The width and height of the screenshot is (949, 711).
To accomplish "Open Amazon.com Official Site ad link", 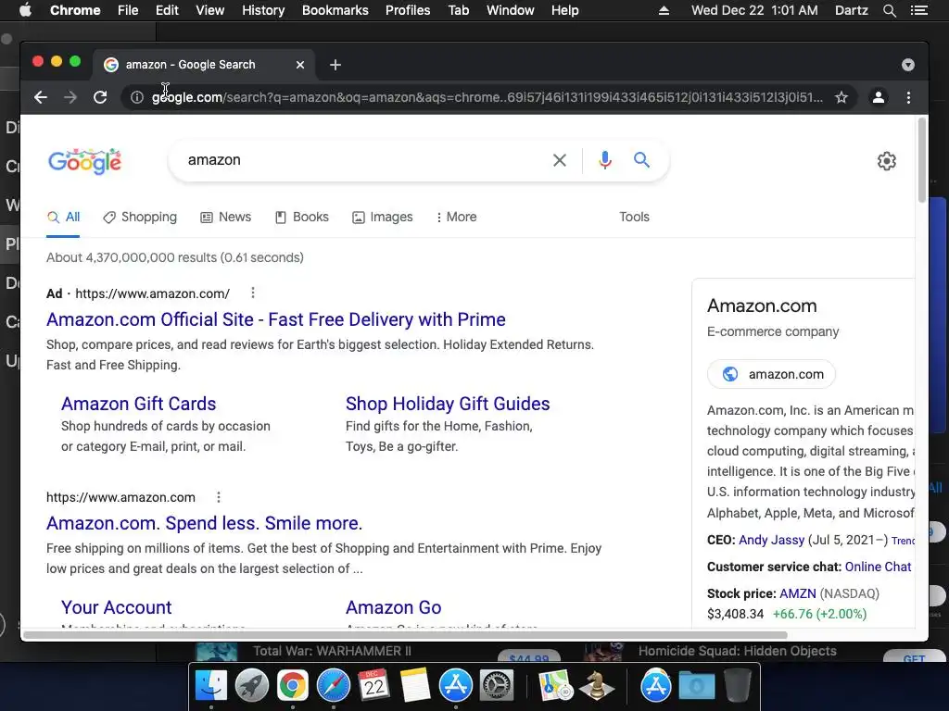I will [x=276, y=319].
